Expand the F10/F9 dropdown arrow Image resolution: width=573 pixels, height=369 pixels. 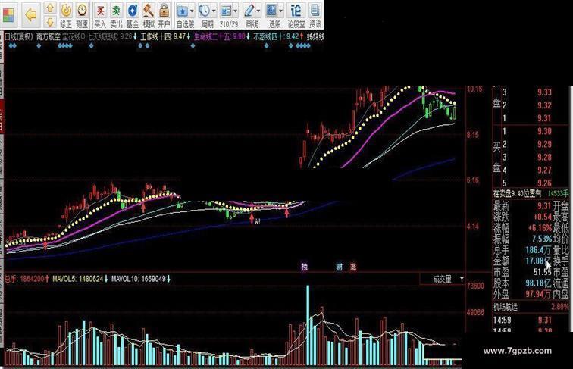[x=236, y=11]
